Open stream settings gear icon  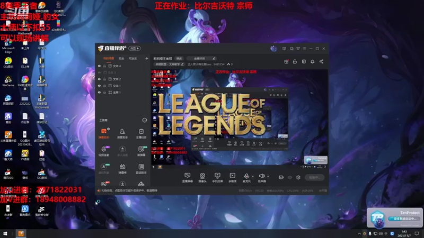point(298,177)
